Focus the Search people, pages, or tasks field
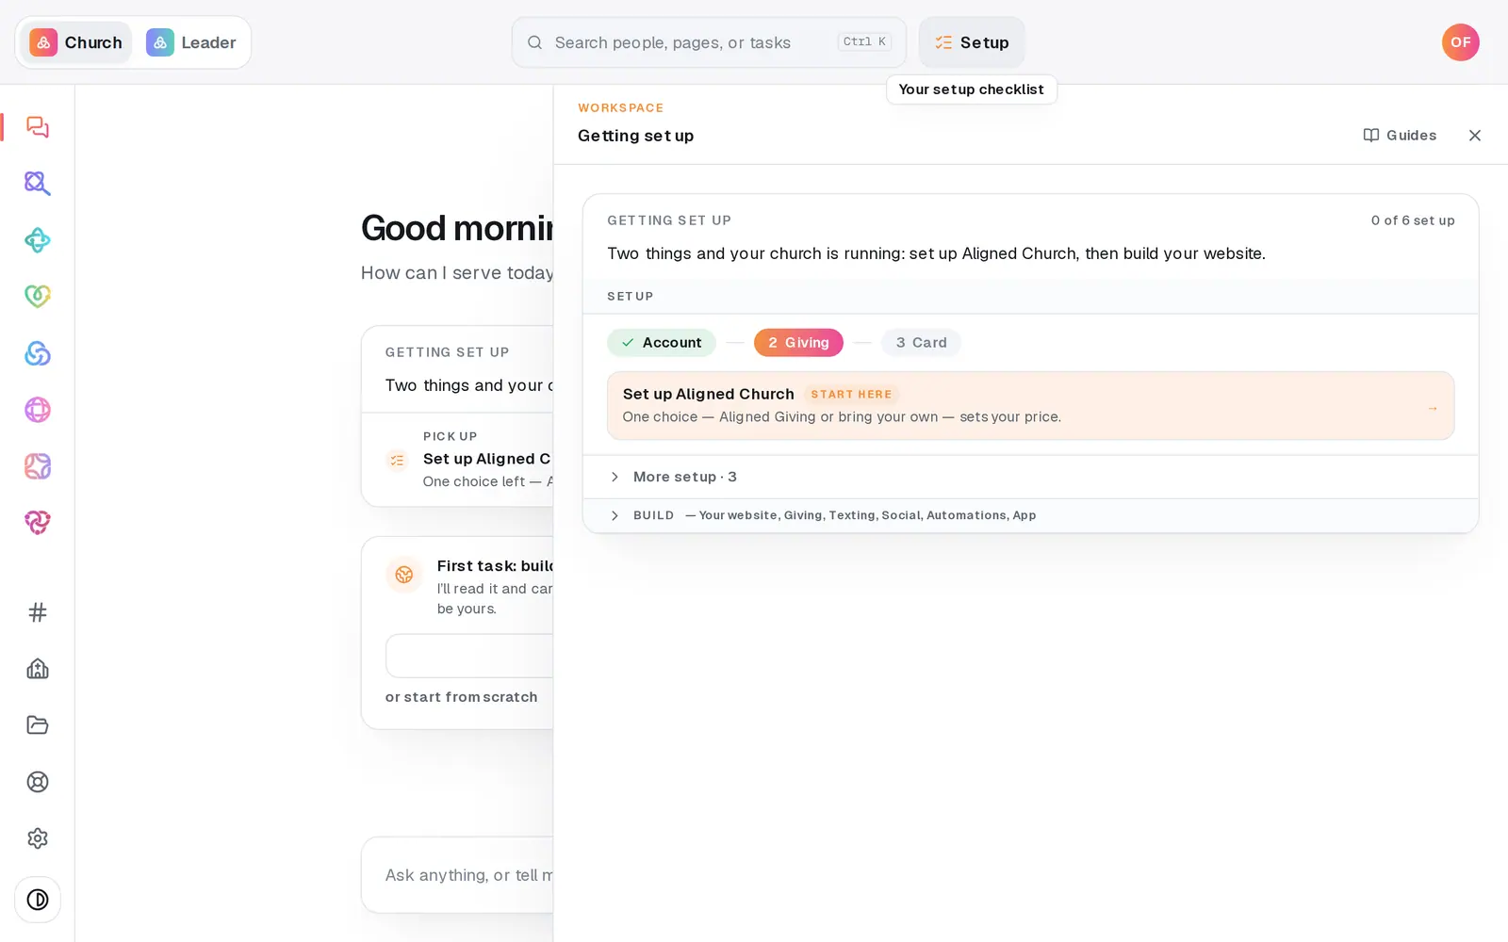Viewport: 1508px width, 942px height. (x=709, y=42)
